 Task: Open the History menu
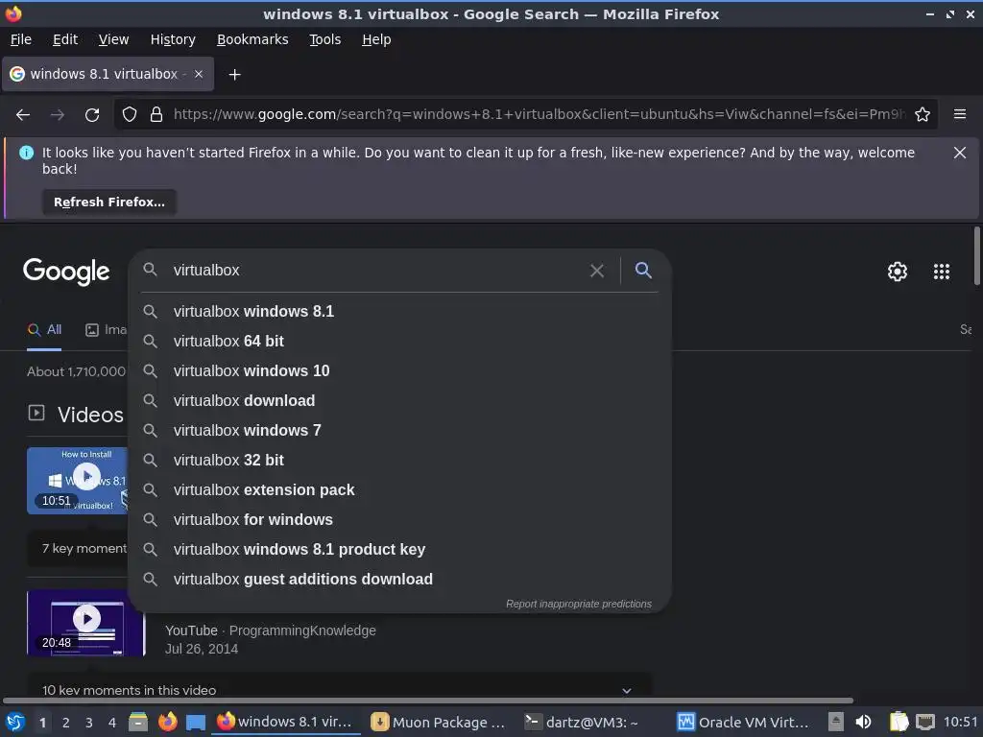173,39
